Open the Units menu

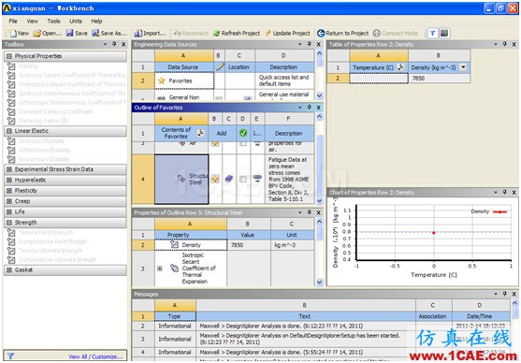pos(76,21)
